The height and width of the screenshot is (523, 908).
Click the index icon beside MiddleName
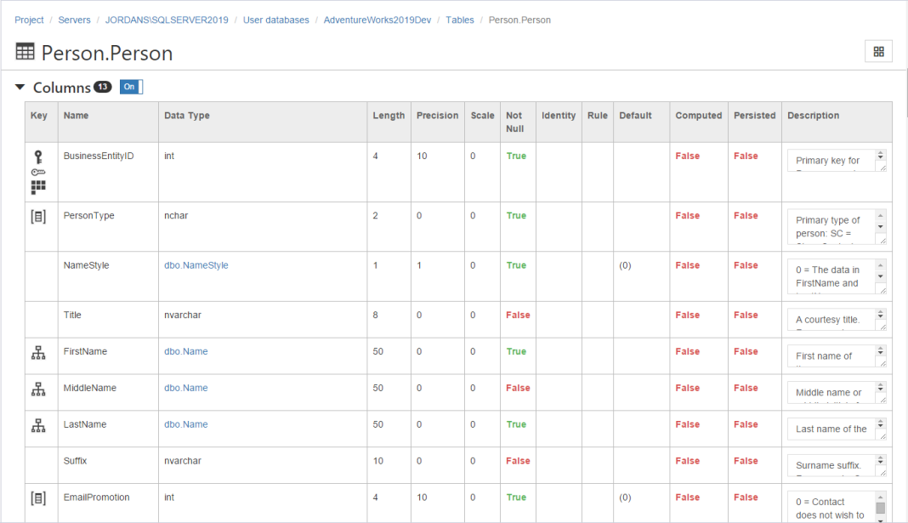(39, 388)
